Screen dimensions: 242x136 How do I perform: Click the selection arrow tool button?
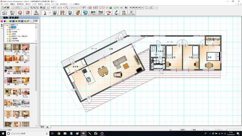45,12
